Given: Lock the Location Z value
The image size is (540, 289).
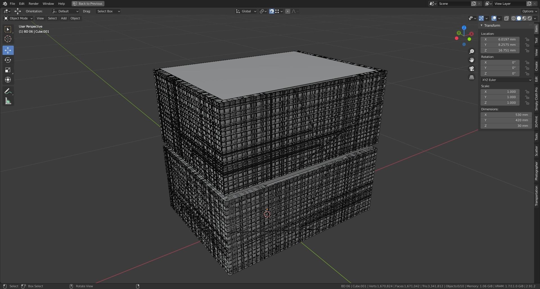Looking at the screenshot, I should click(x=527, y=51).
